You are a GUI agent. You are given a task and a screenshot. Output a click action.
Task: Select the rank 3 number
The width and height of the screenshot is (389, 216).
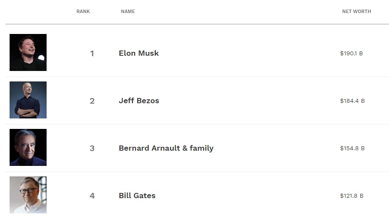click(x=92, y=148)
